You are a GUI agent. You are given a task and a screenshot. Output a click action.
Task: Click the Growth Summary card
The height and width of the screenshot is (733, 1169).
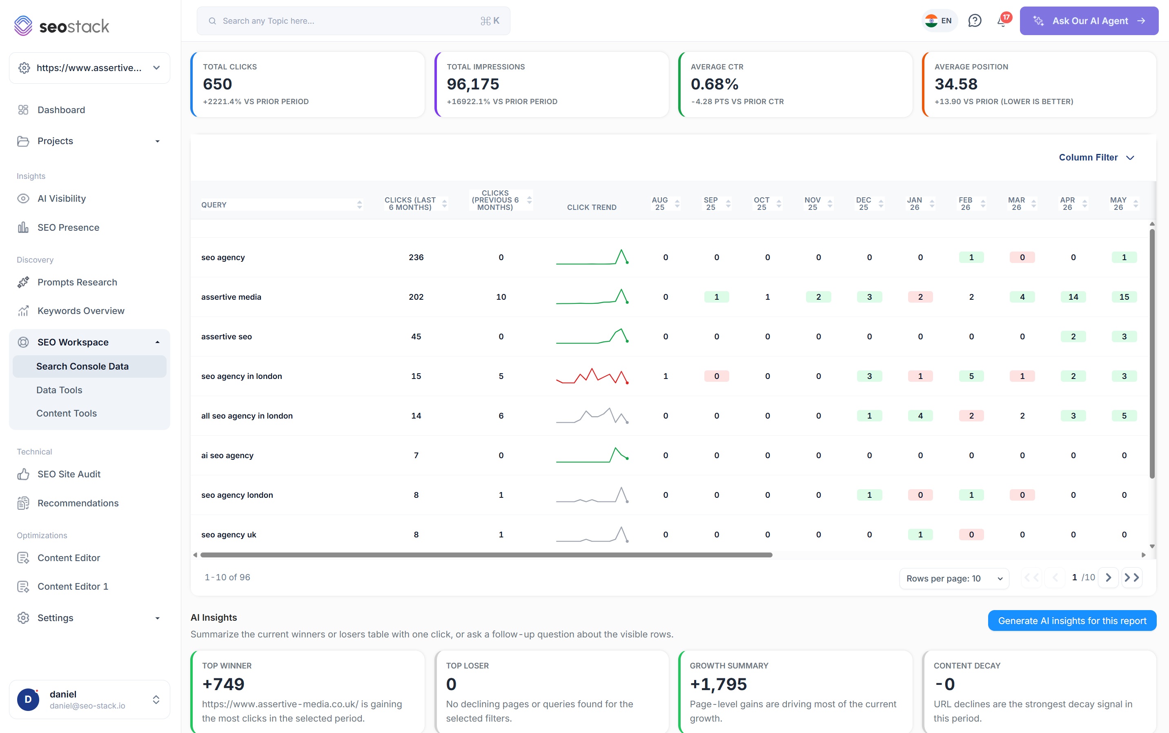pos(795,692)
